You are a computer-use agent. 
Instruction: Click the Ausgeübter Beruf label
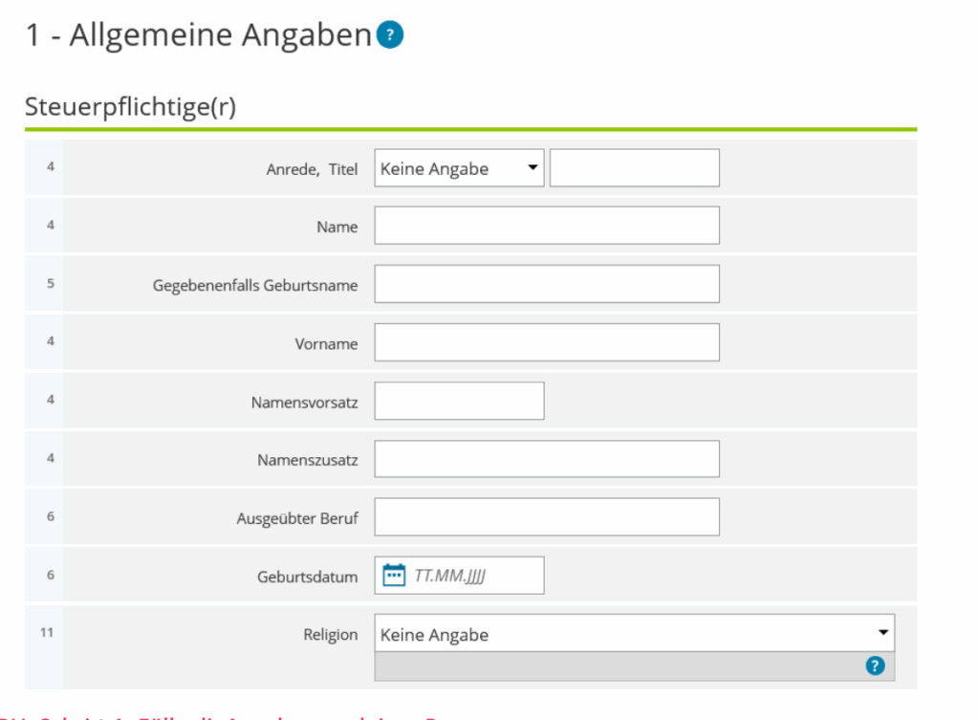pos(297,518)
